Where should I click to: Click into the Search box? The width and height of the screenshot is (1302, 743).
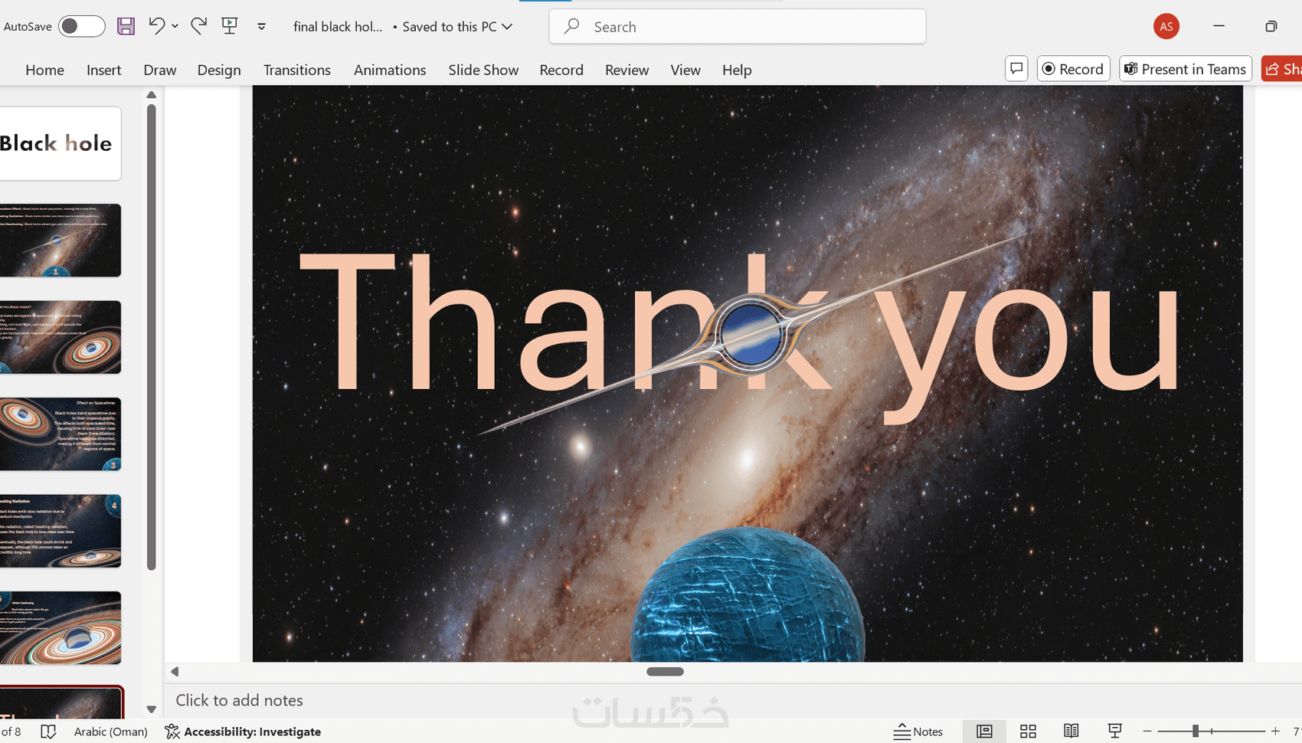(738, 27)
